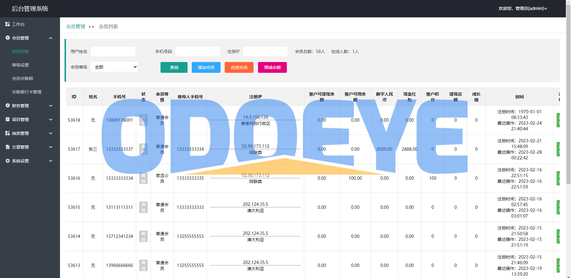The image size is (571, 278).
Task: Expand the 财务管理 menu chevron
Action: coord(51,106)
